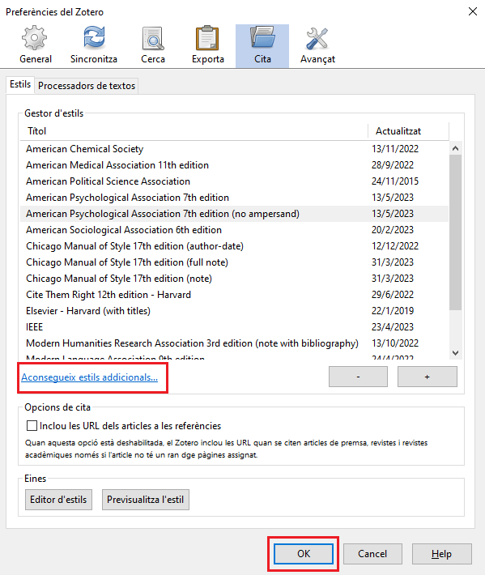Screen dimensions: 485x575
Task: Click the 13/11/2022 date cell
Action: click(x=395, y=149)
